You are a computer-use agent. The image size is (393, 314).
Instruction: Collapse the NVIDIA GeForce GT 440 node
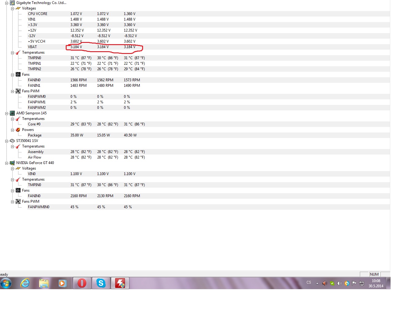(6, 163)
